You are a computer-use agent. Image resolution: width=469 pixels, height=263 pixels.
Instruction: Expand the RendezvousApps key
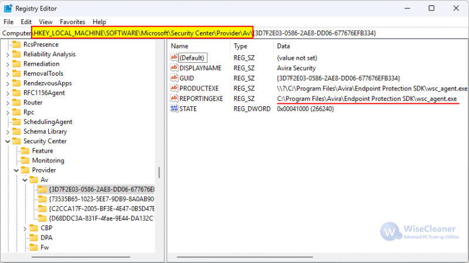pos(8,83)
